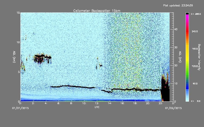Click the "30" tick on kft axis
Viewport: 204px width, 127px height.
[176, 47]
